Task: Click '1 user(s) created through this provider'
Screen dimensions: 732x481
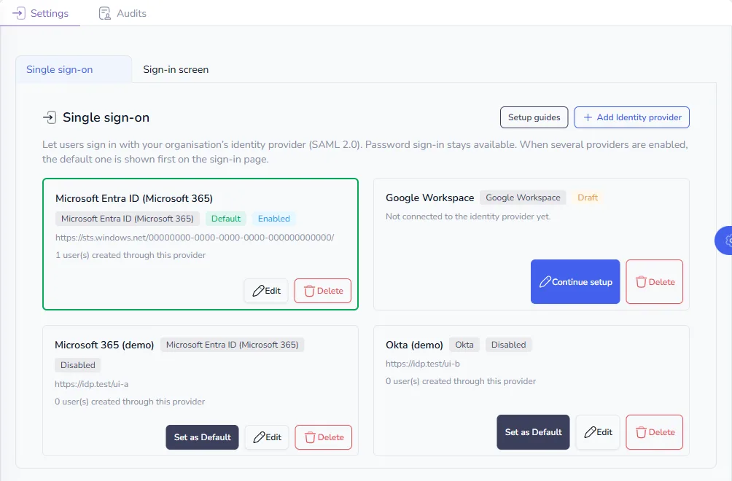Action: pyautogui.click(x=131, y=255)
